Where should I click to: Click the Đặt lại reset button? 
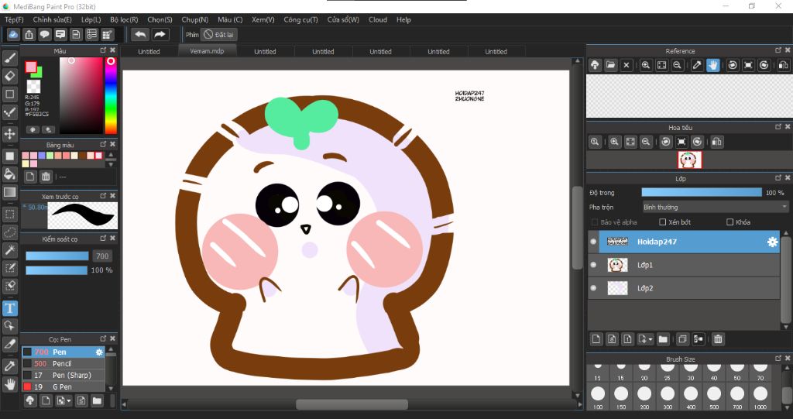click(219, 34)
